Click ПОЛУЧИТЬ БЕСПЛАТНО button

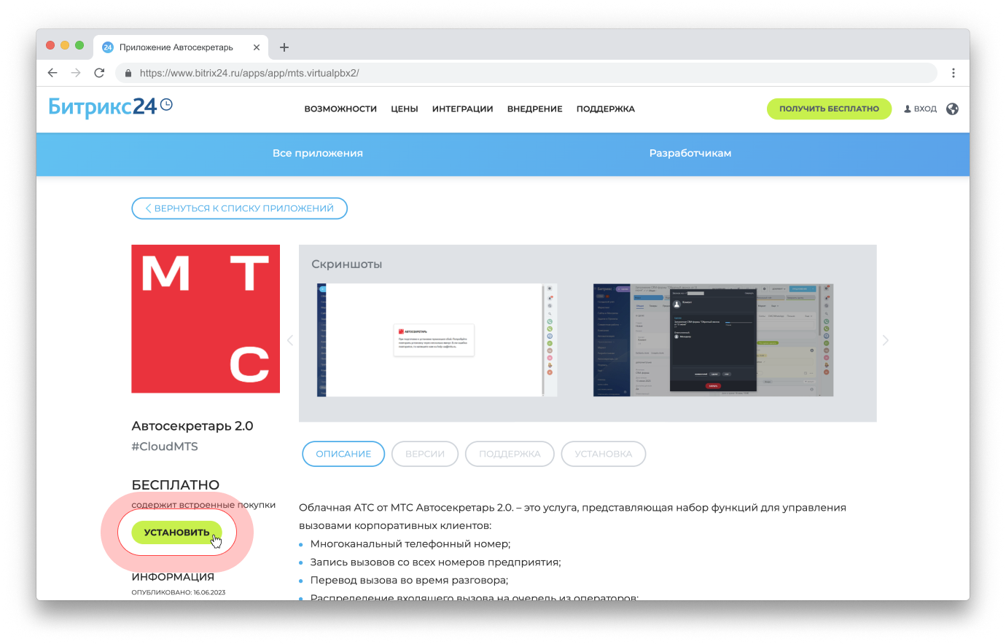(x=829, y=109)
